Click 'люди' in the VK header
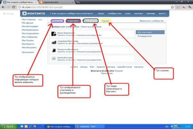The height and width of the screenshot is (129, 193). pyautogui.click(x=101, y=13)
